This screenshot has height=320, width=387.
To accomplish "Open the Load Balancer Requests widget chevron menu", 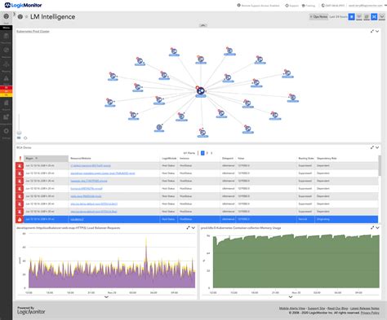I will [x=193, y=228].
